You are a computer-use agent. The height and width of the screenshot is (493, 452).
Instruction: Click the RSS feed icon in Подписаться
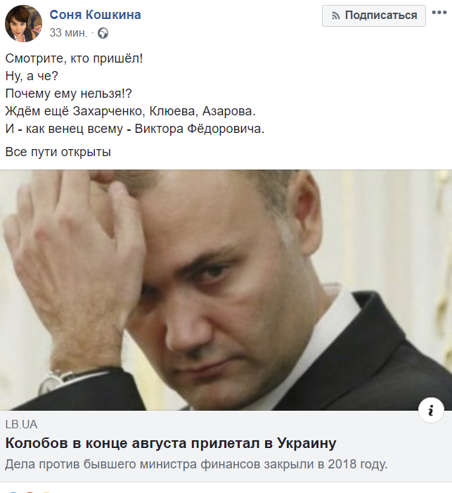(336, 15)
